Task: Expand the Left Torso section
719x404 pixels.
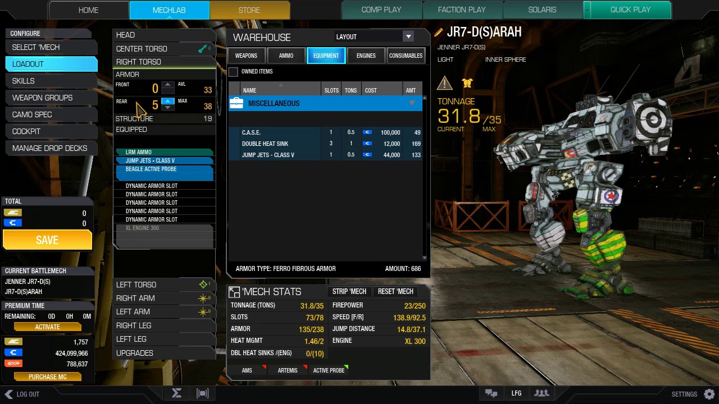Action: (164, 284)
